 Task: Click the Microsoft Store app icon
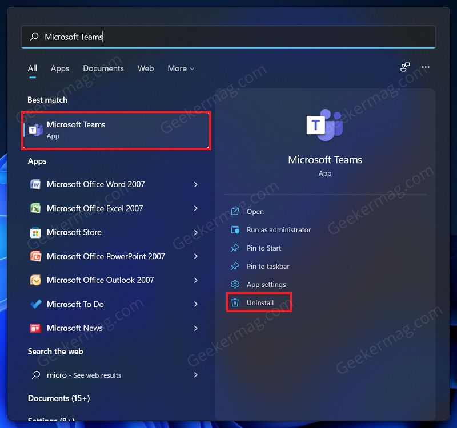click(35, 232)
